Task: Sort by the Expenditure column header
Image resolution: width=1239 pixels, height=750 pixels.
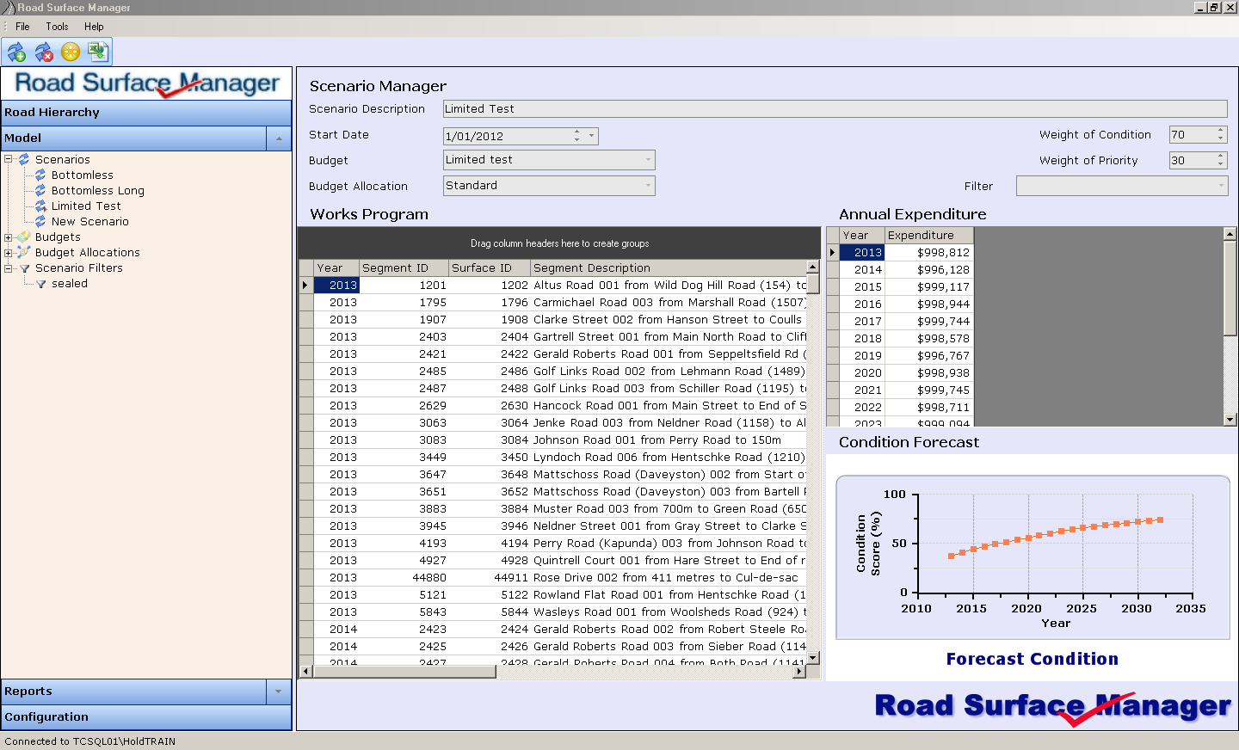Action: (928, 235)
